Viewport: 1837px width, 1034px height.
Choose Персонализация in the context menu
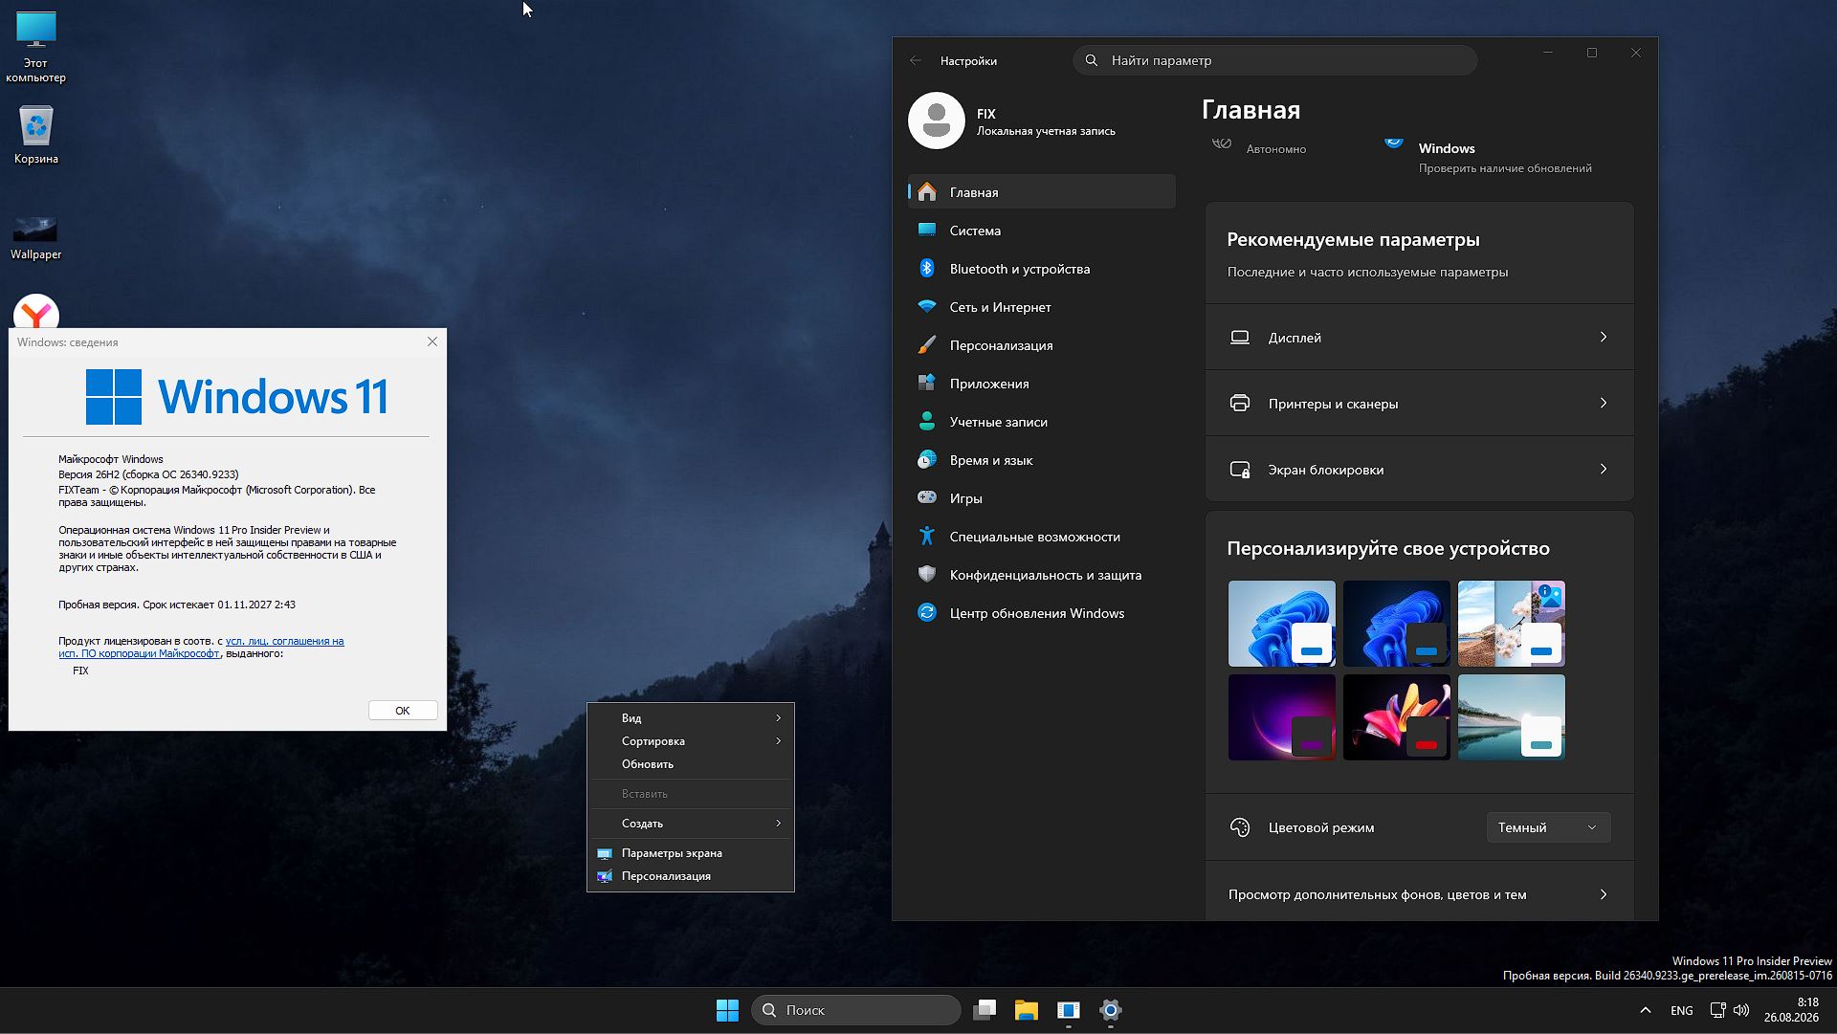pos(691,876)
